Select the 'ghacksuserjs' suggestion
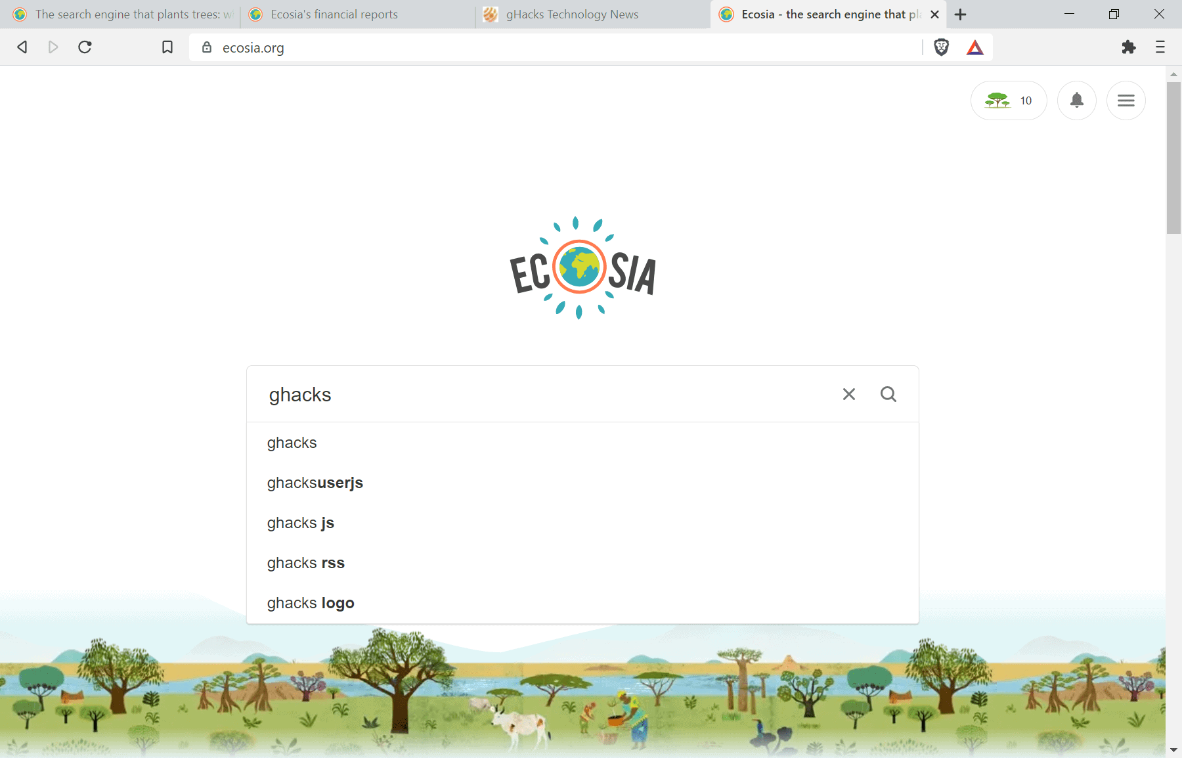1182x758 pixels. point(582,483)
